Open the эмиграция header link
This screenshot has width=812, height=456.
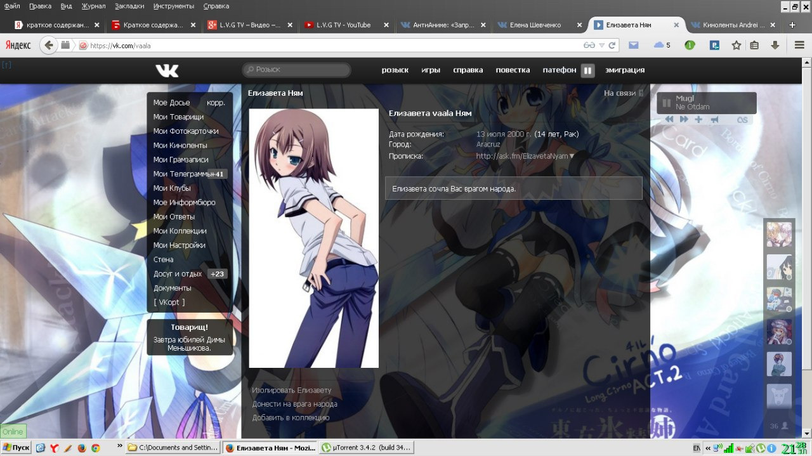625,70
